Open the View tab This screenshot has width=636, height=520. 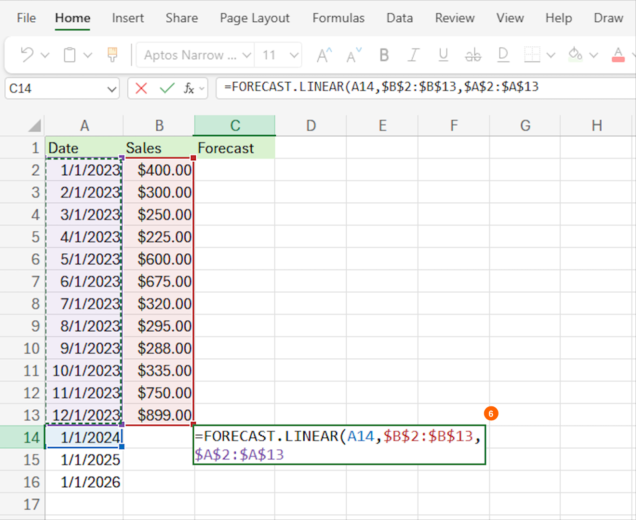(510, 18)
